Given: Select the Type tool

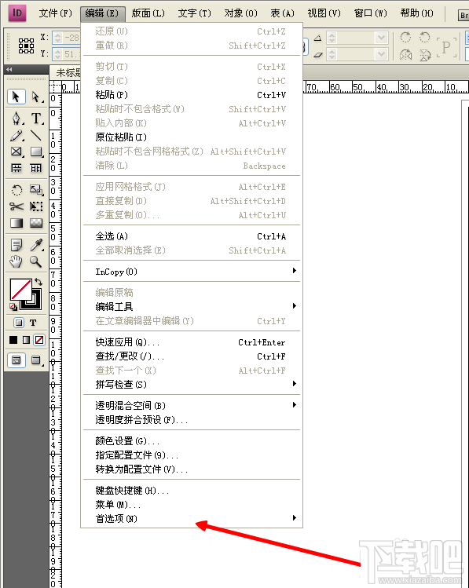Looking at the screenshot, I should click(x=36, y=118).
